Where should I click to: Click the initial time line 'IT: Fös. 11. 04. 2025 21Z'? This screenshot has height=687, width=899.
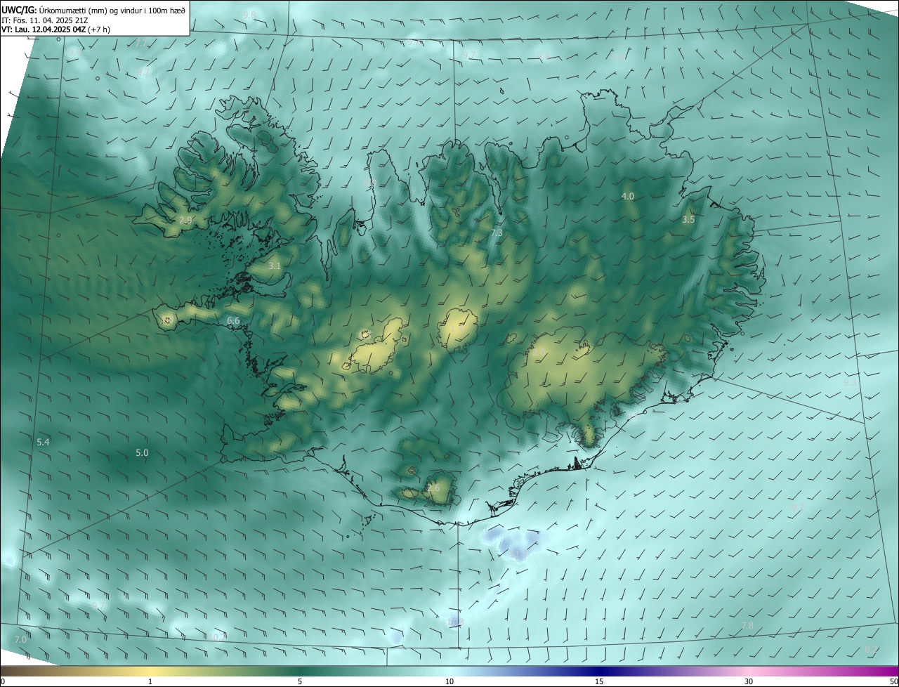click(44, 20)
